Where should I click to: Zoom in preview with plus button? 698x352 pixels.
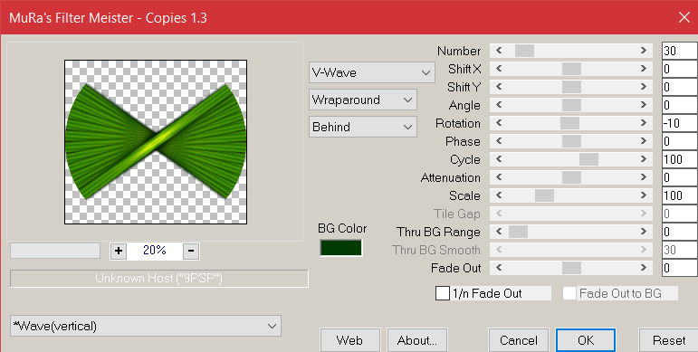point(119,251)
